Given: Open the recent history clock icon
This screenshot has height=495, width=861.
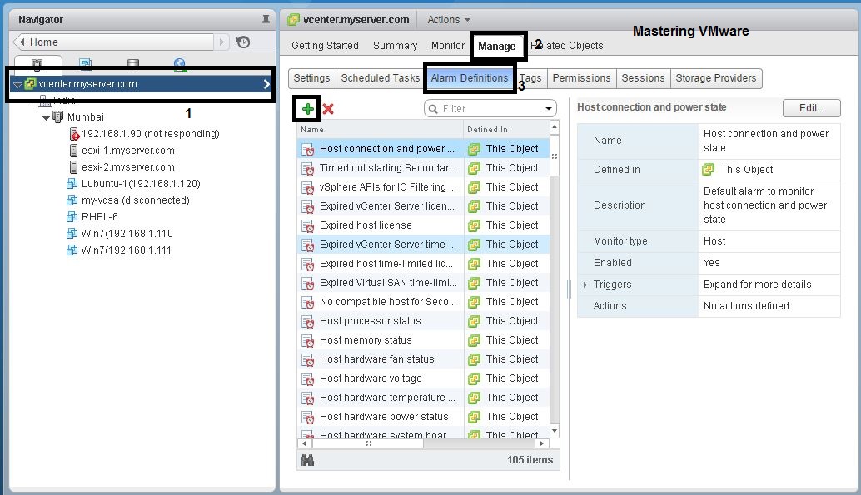Looking at the screenshot, I should (243, 42).
